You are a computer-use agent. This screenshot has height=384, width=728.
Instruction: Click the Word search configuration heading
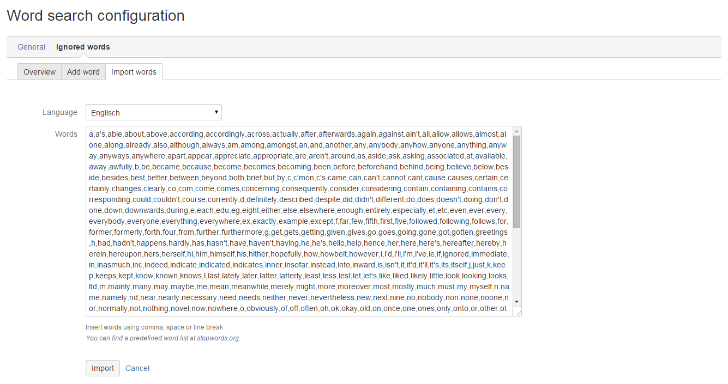click(95, 16)
